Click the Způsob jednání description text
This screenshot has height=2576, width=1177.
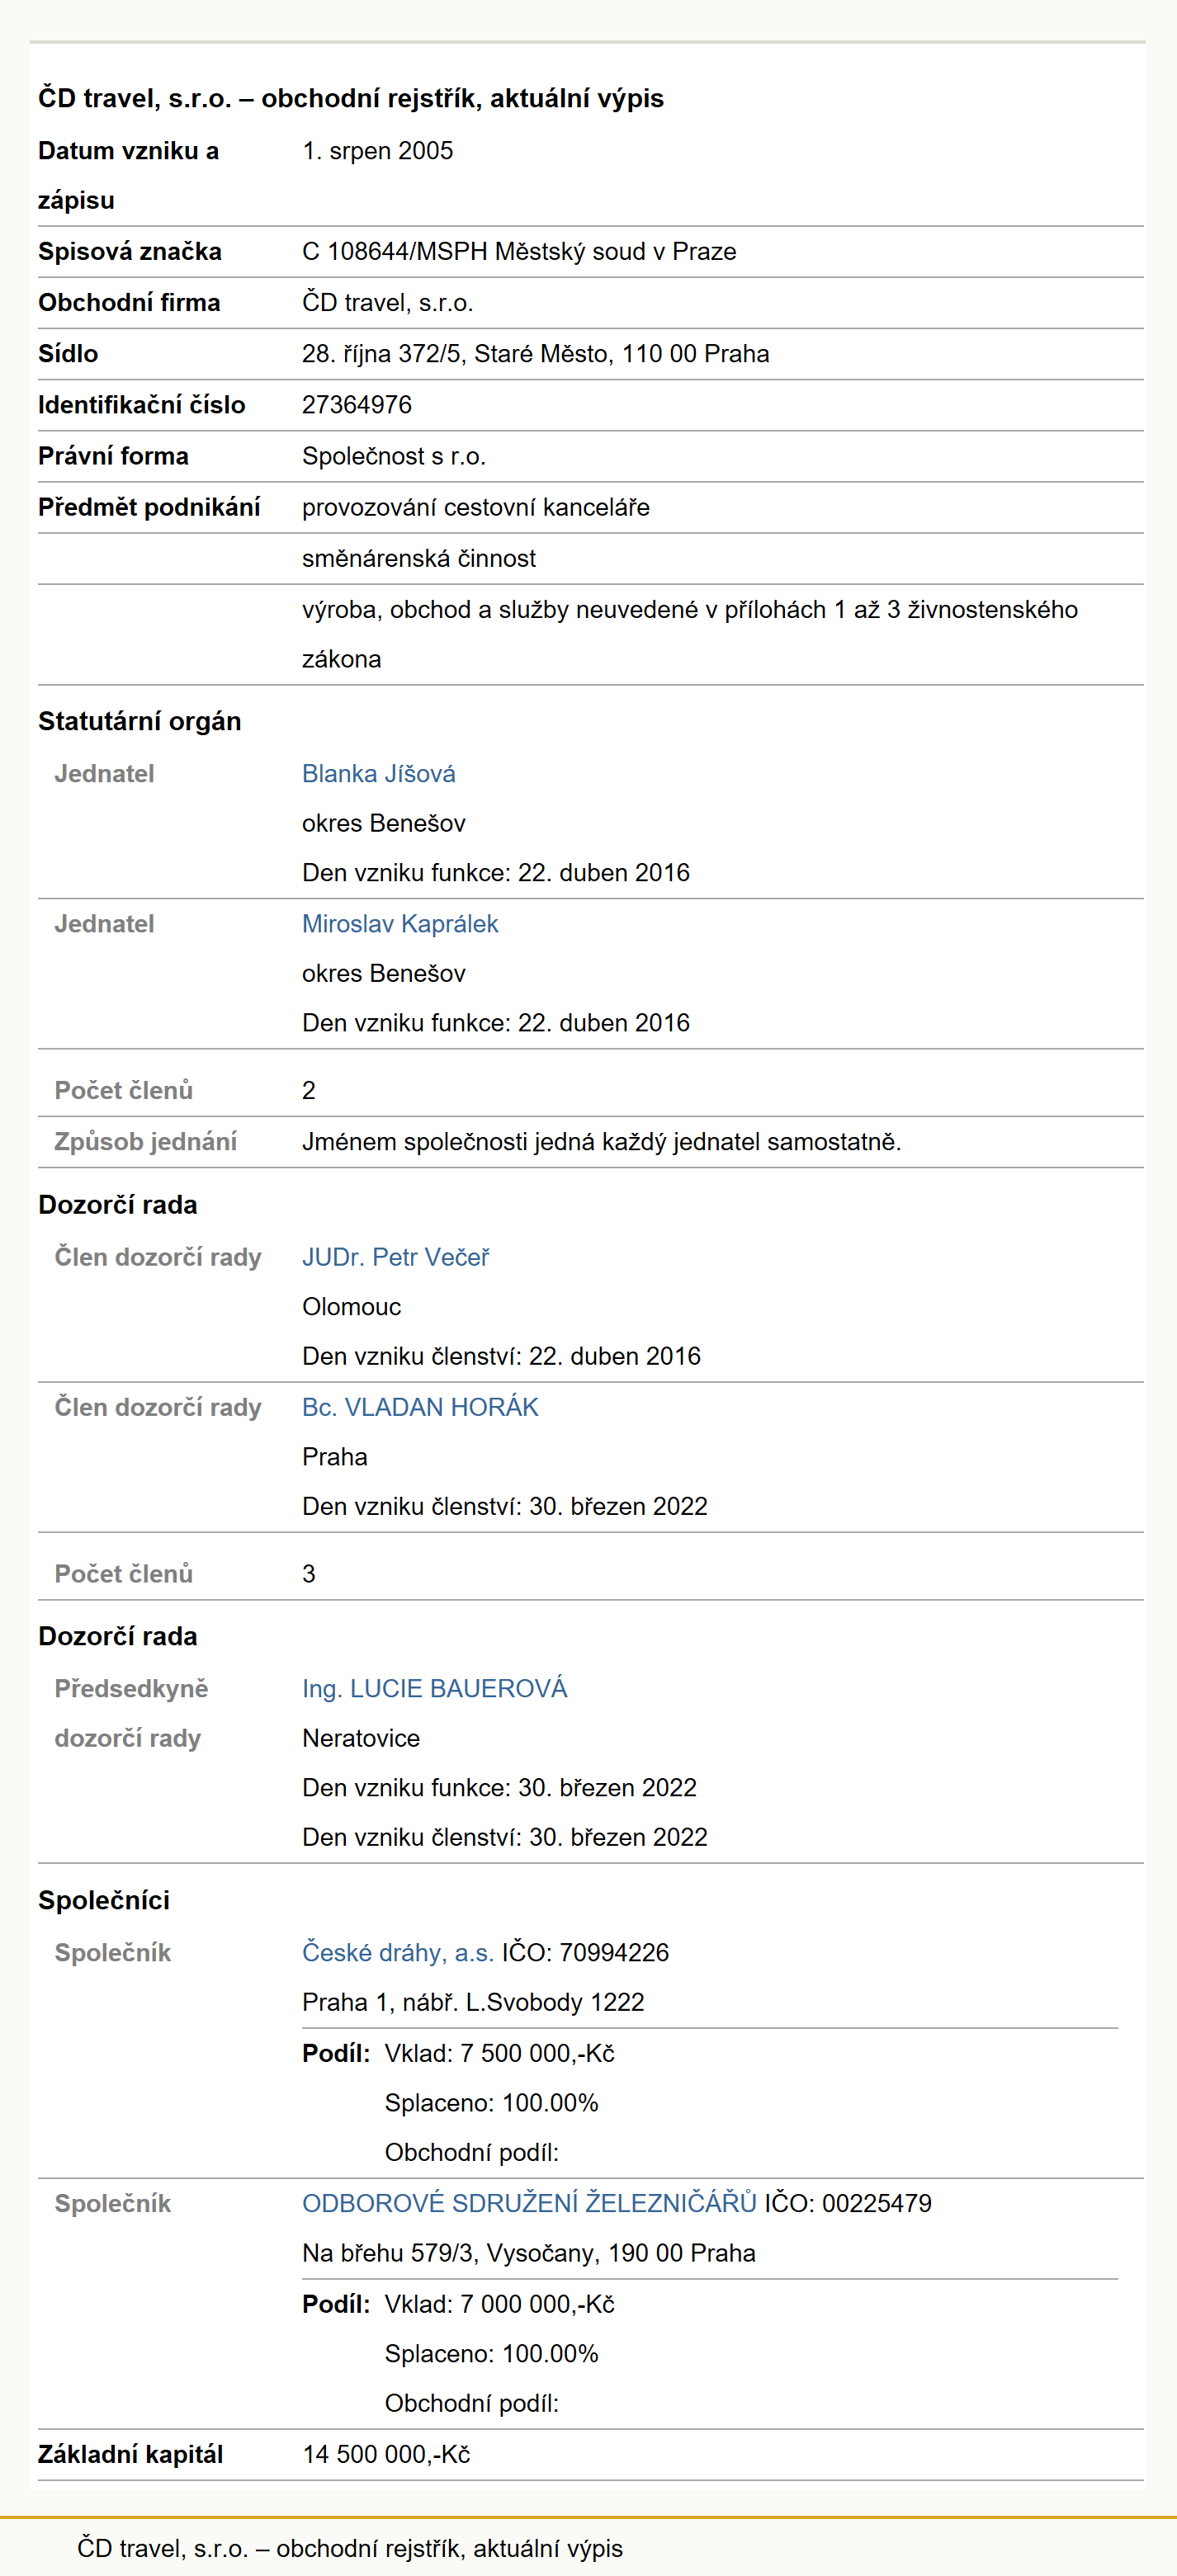tap(602, 1142)
